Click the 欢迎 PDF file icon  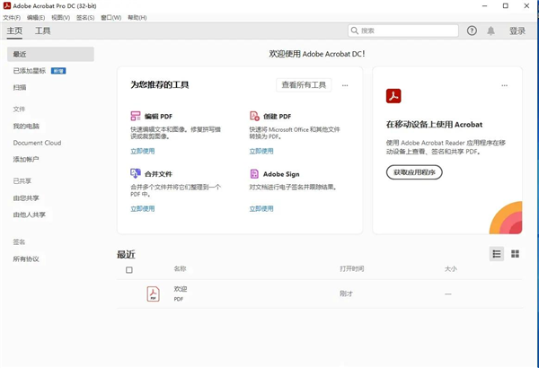click(x=154, y=294)
